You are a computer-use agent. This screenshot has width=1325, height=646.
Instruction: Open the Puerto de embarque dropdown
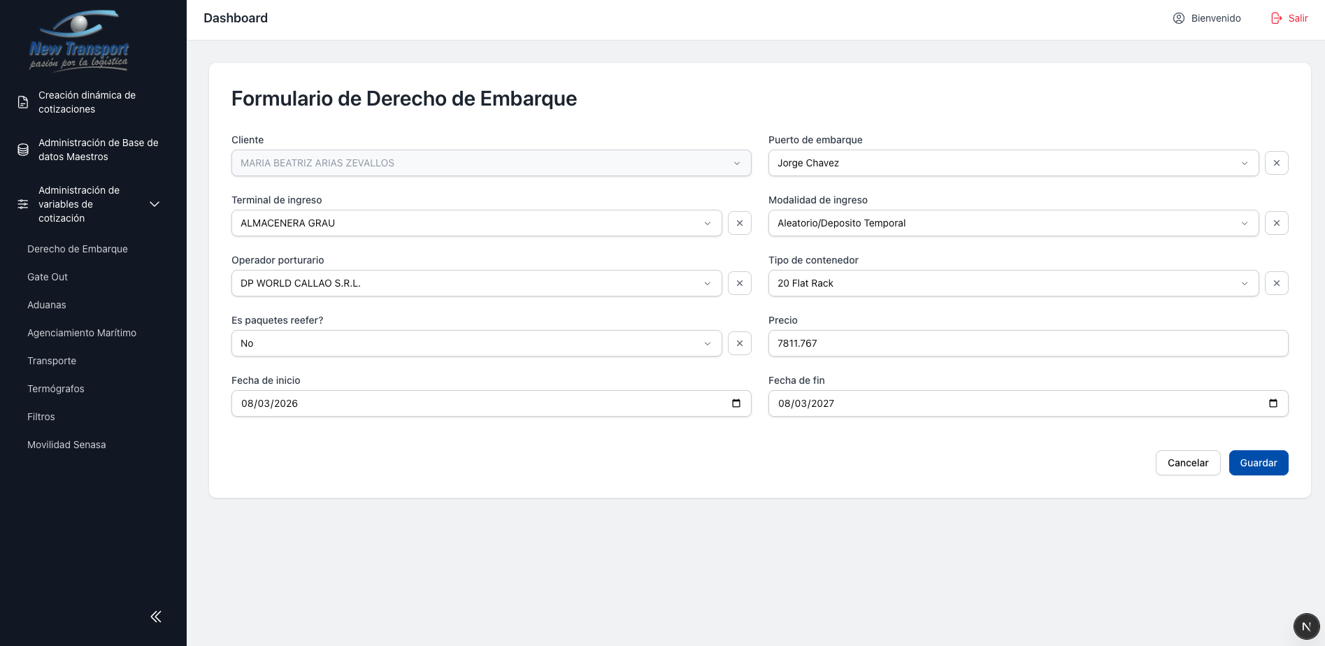coord(1012,163)
